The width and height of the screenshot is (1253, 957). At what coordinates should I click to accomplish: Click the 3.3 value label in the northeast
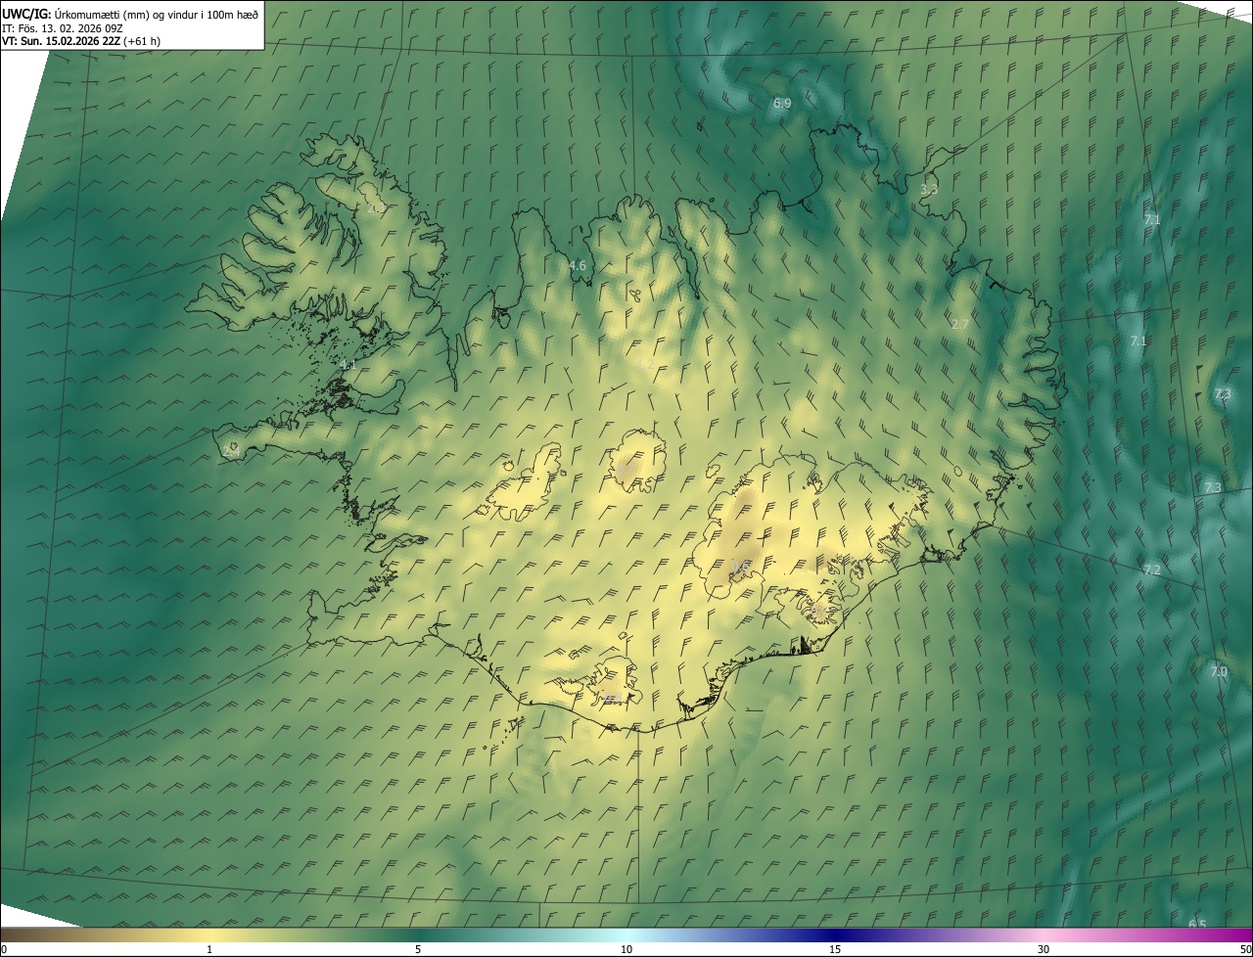[x=929, y=190]
